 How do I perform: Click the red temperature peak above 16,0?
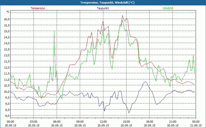click(x=123, y=15)
